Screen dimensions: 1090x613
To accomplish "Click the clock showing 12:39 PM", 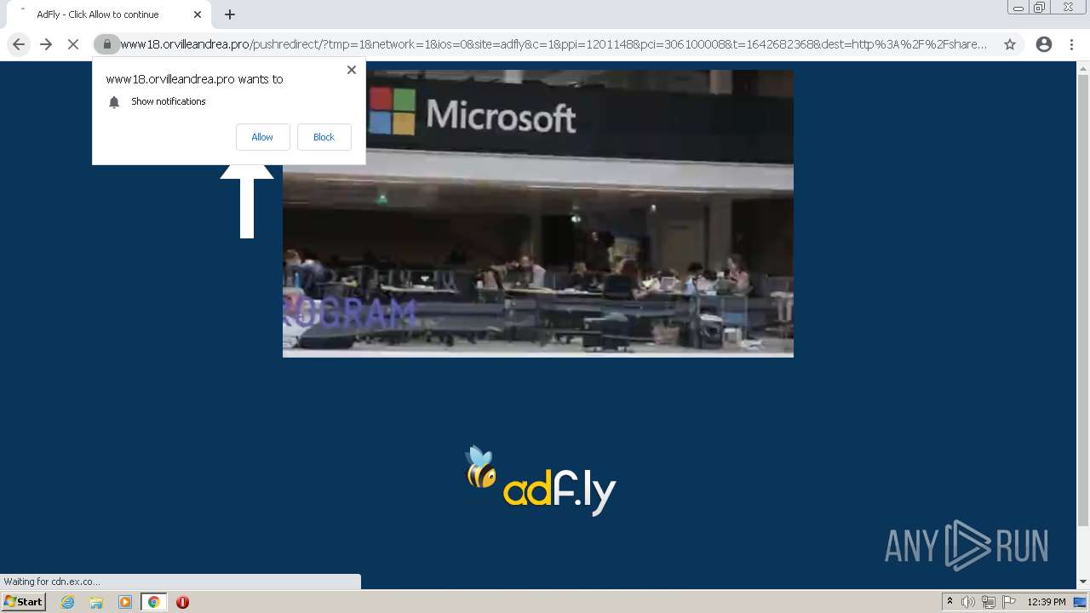I will pos(1047,602).
